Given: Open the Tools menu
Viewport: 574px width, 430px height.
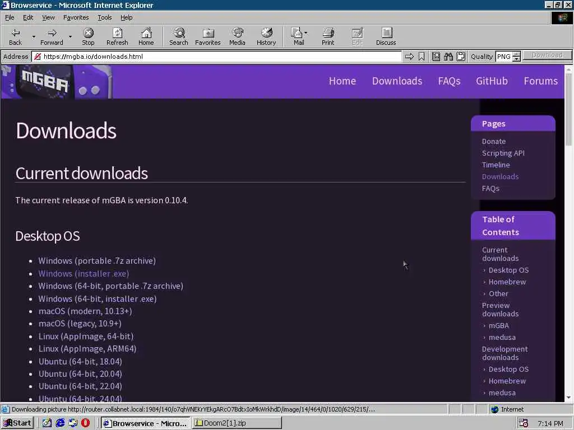Looking at the screenshot, I should [x=104, y=17].
